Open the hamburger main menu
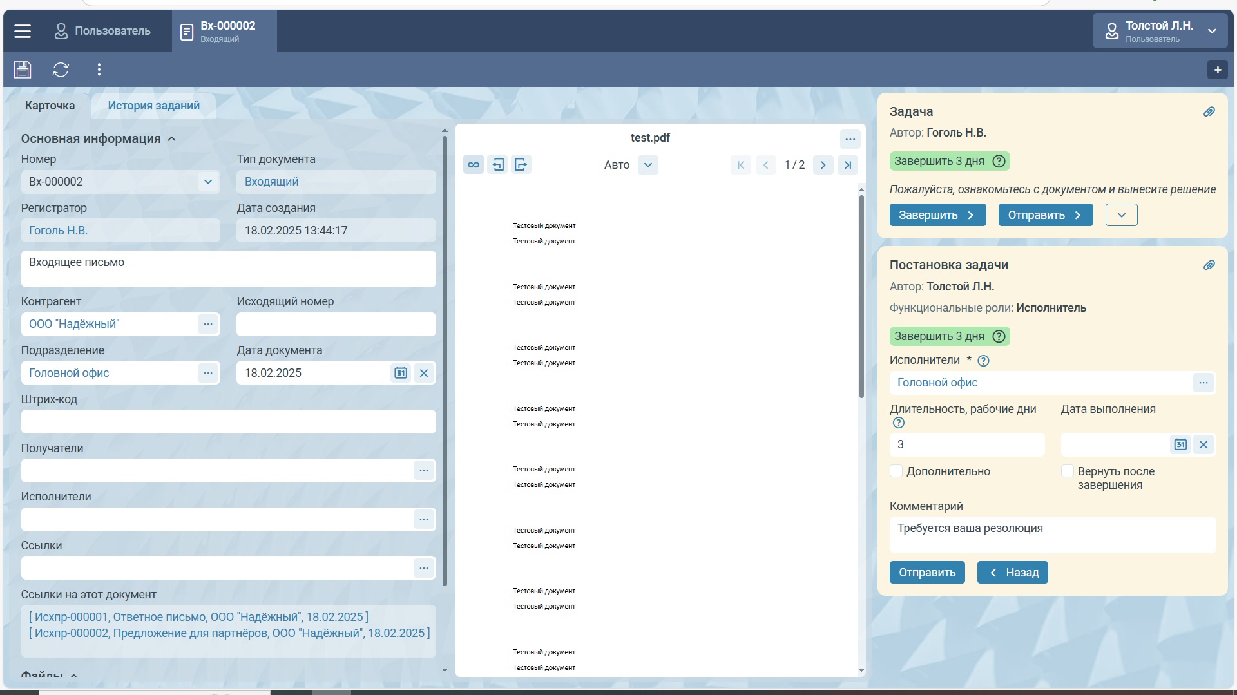 (23, 31)
